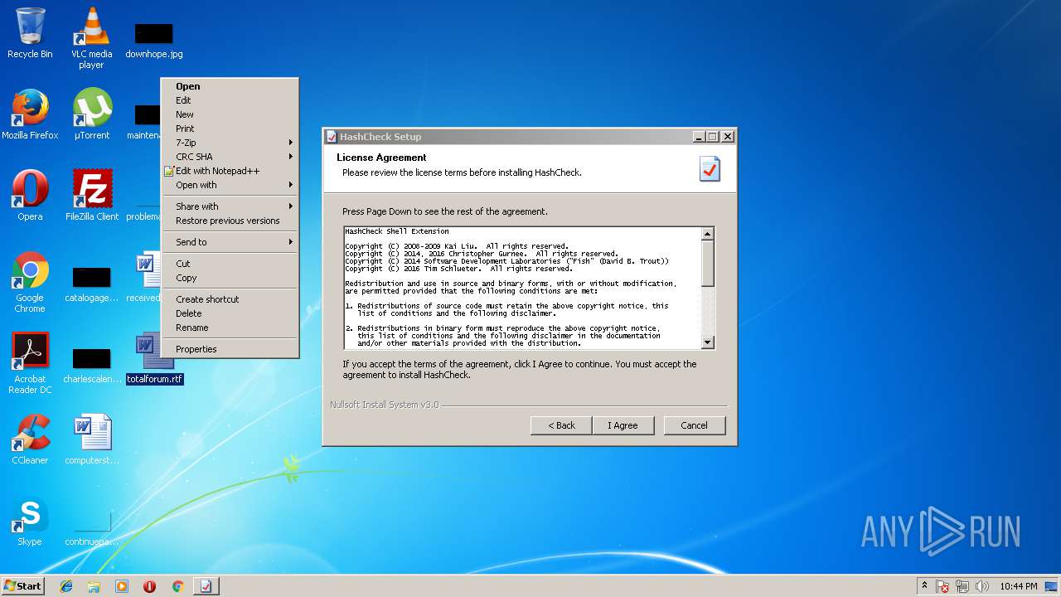Click inside the license agreement text box
The width and height of the screenshot is (1061, 597).
[x=522, y=288]
